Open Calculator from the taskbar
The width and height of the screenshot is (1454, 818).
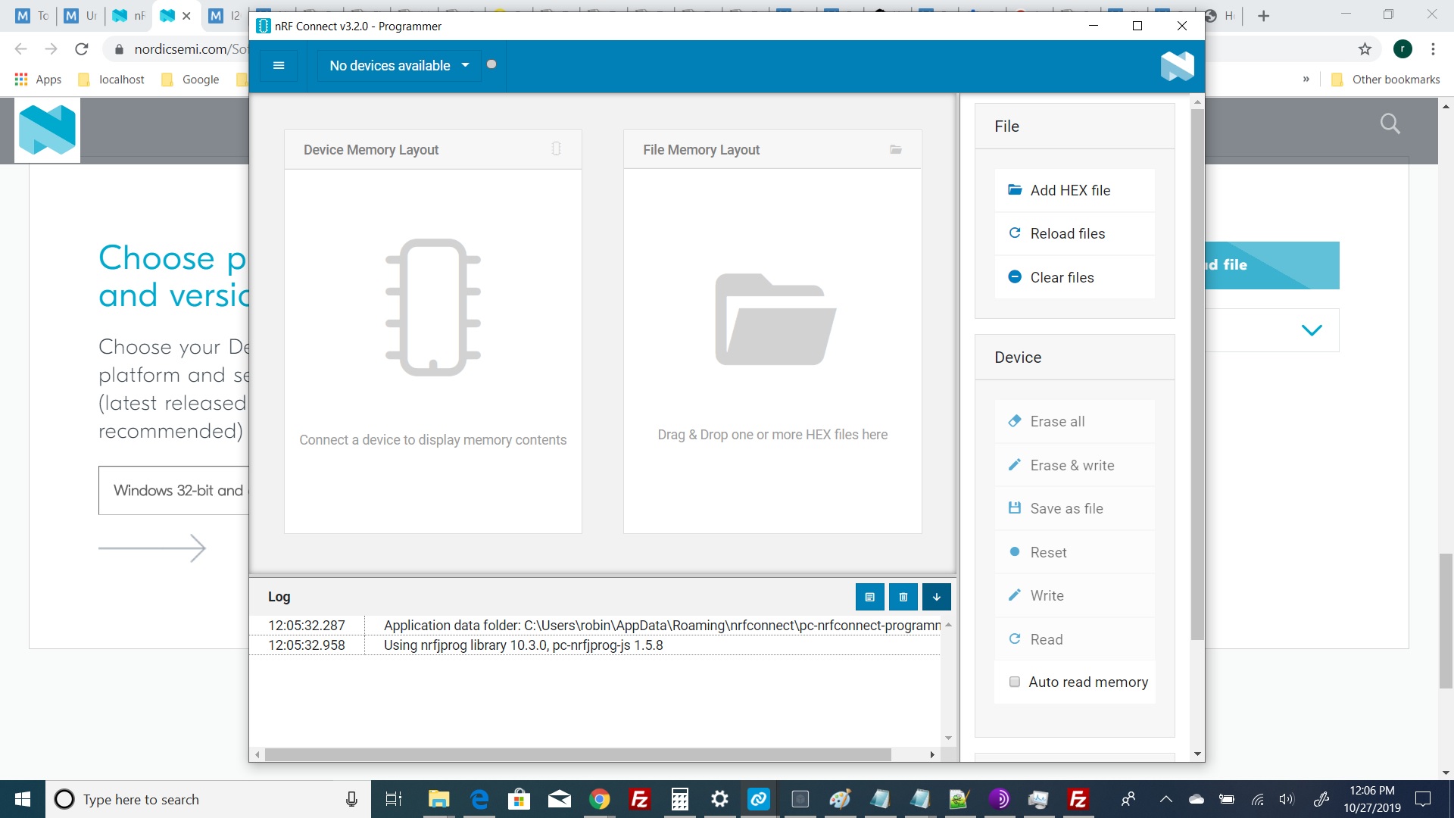point(680,799)
